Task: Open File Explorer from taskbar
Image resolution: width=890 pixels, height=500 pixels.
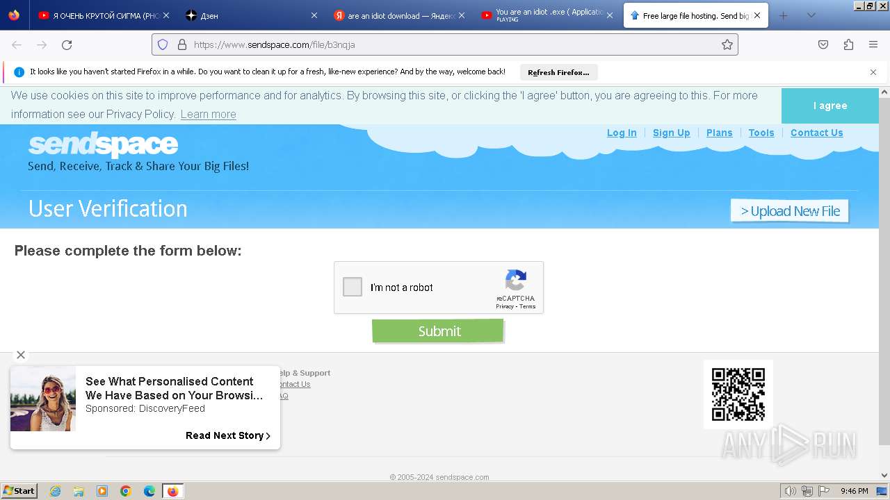Action: click(x=79, y=491)
